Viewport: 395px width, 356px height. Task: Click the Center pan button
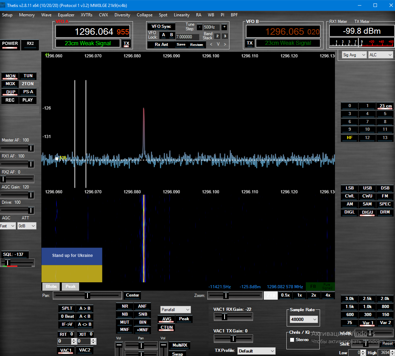(132, 295)
